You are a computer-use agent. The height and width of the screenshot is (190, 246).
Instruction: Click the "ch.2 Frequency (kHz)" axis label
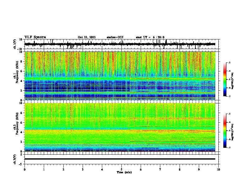click(16, 124)
